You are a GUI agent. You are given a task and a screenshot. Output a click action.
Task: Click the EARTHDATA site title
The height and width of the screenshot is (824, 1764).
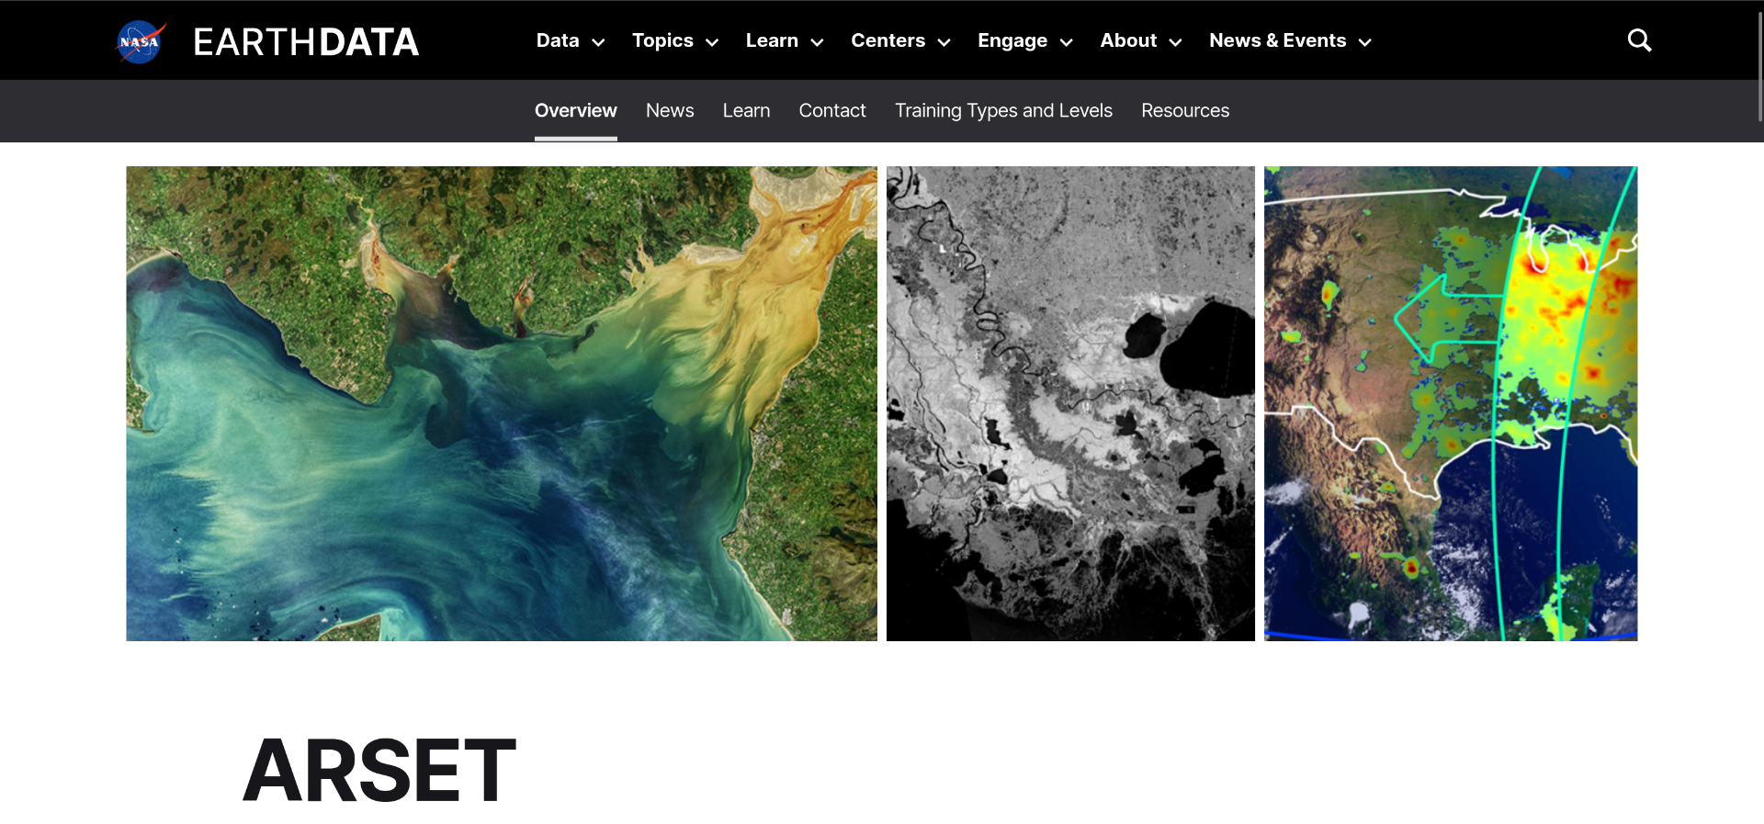point(306,41)
